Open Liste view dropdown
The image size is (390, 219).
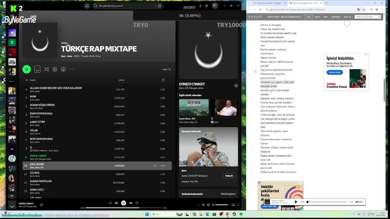[x=166, y=69]
